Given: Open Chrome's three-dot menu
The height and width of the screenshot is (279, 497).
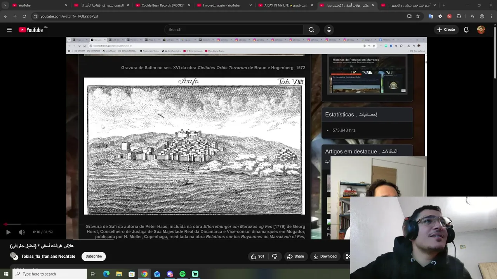Looking at the screenshot, I should click(x=491, y=16).
